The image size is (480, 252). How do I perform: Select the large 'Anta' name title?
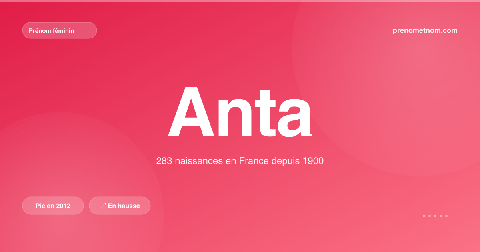click(x=240, y=112)
